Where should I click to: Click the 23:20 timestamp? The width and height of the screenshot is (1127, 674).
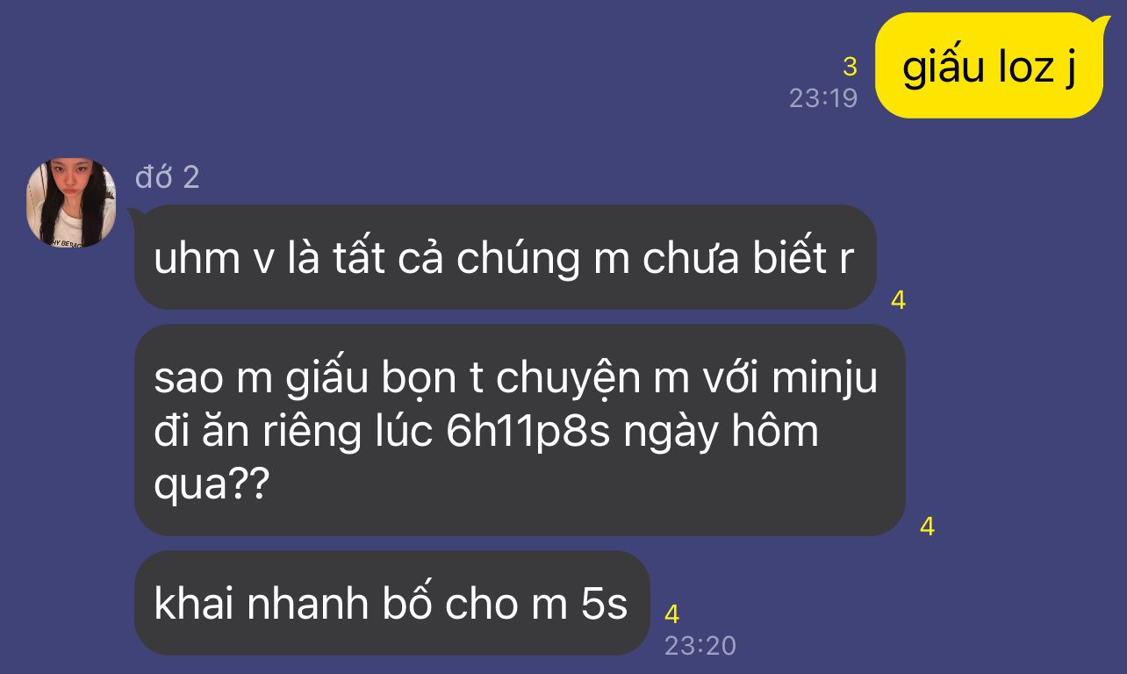(x=700, y=646)
